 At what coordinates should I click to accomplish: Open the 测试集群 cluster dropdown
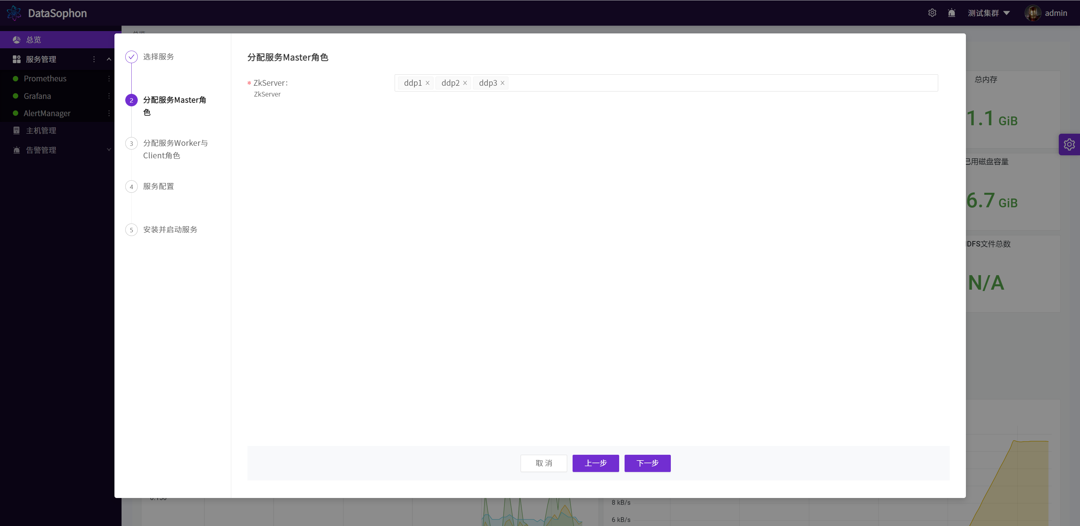[989, 13]
